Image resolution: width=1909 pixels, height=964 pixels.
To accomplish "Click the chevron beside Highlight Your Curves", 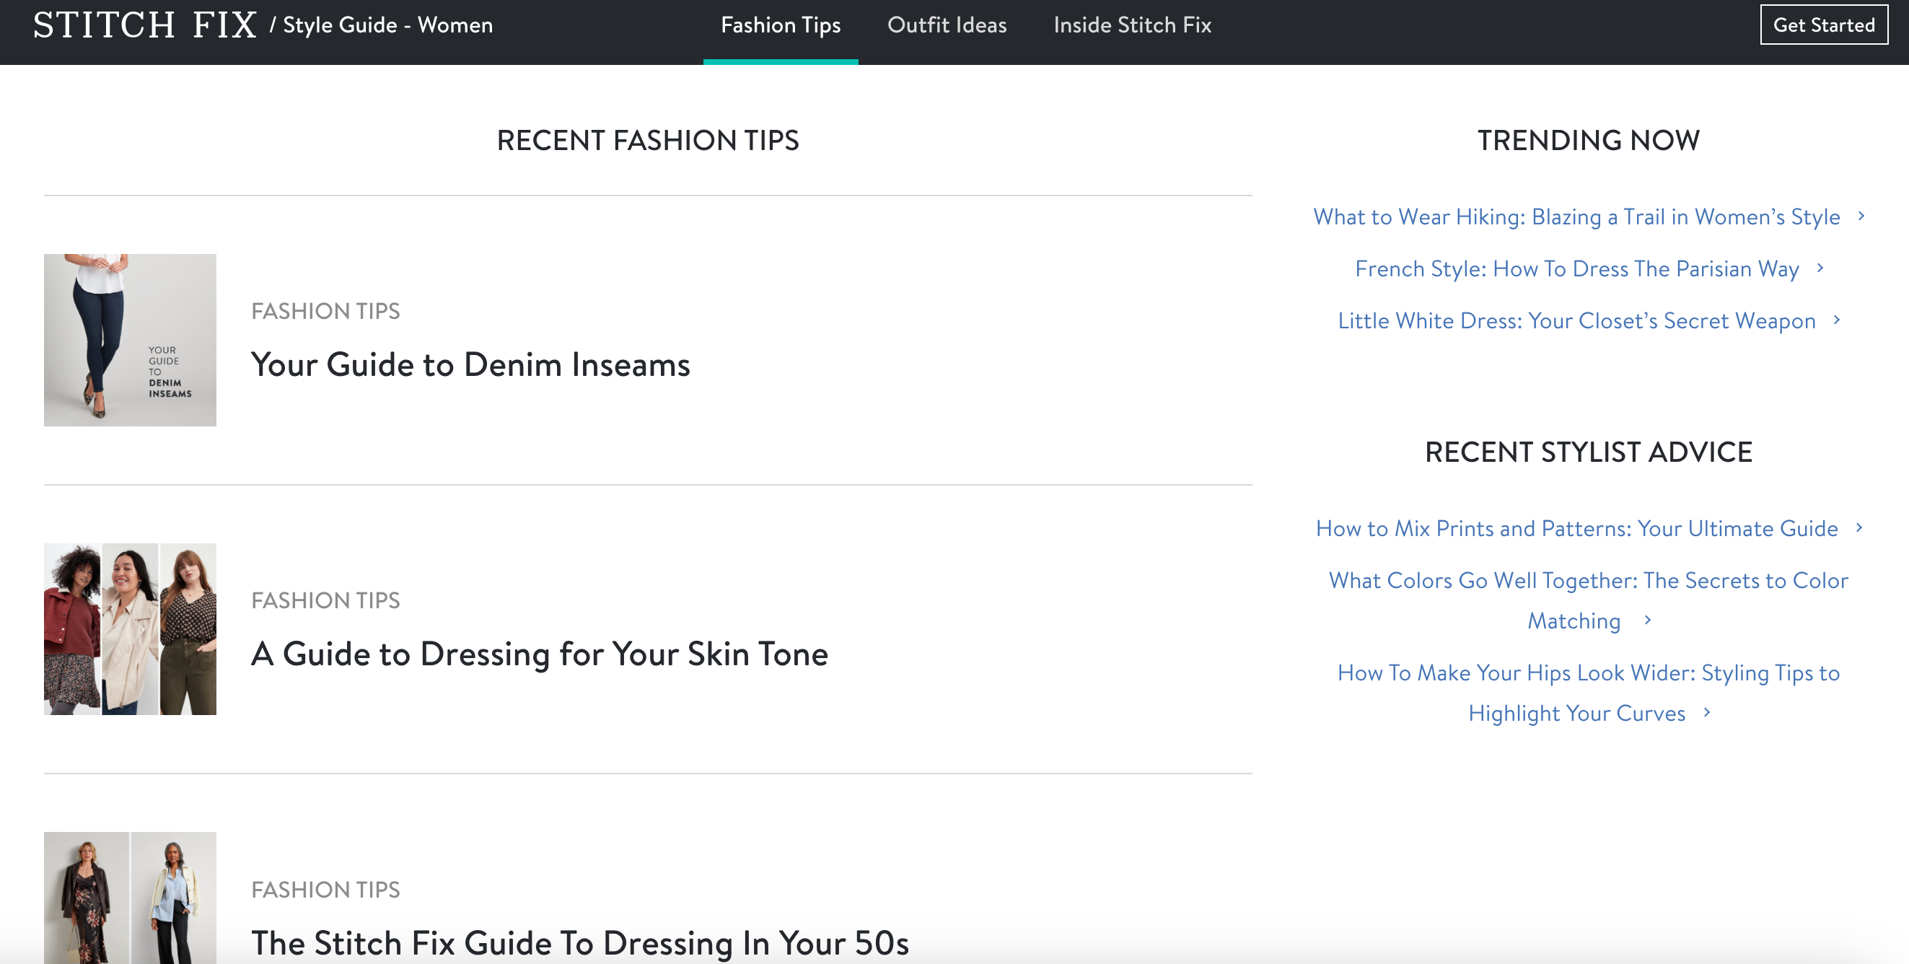I will click(x=1706, y=713).
